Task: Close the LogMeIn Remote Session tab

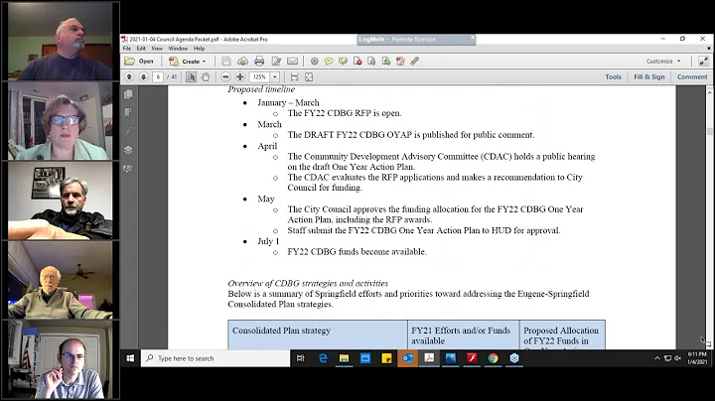Action: click(x=473, y=38)
